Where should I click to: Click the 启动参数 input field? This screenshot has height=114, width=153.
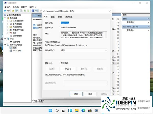pyautogui.click(x=86, y=83)
